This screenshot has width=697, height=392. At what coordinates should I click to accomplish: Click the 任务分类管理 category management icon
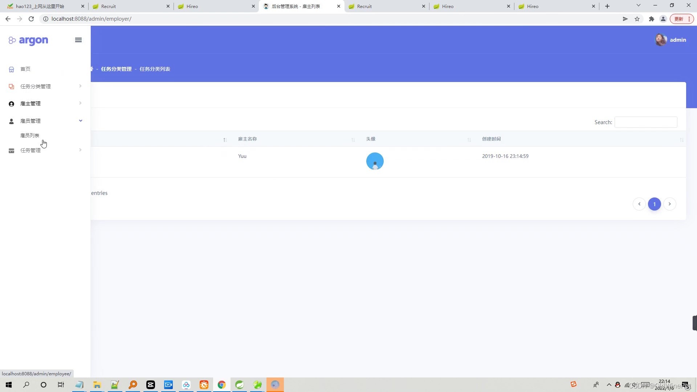coord(12,86)
